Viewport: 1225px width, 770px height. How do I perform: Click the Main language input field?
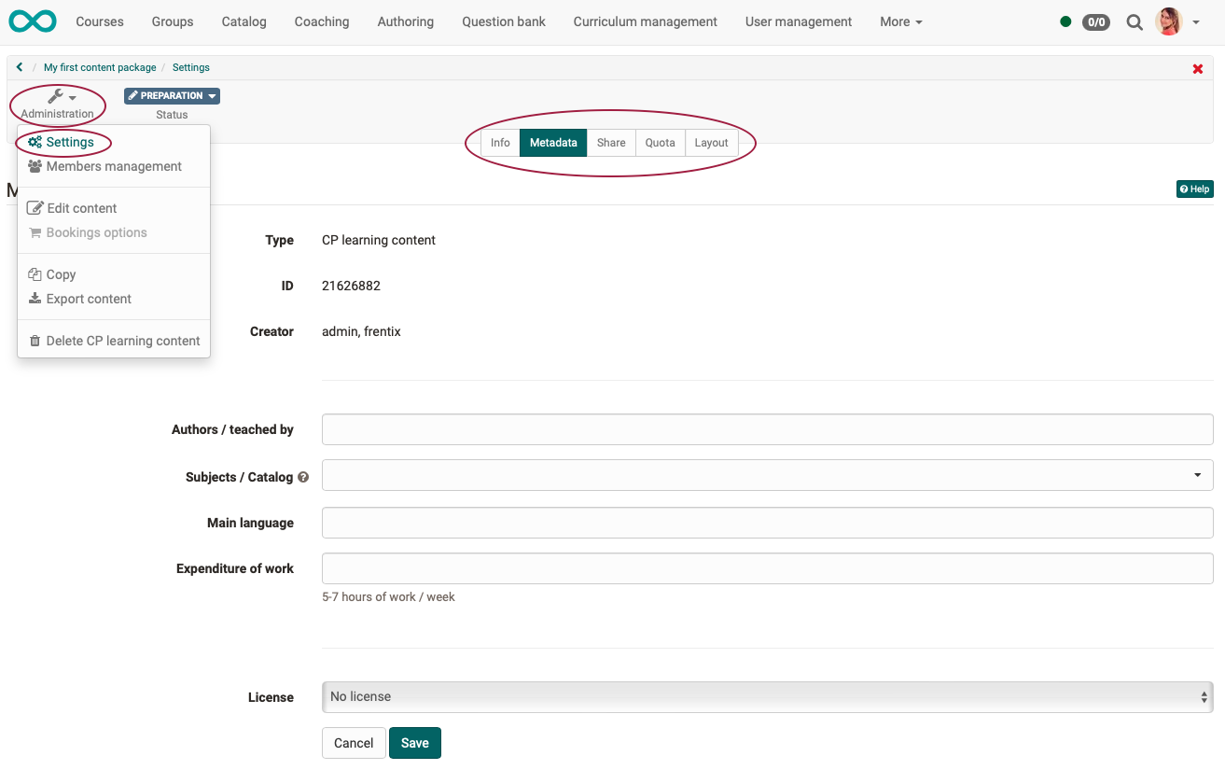(x=767, y=523)
